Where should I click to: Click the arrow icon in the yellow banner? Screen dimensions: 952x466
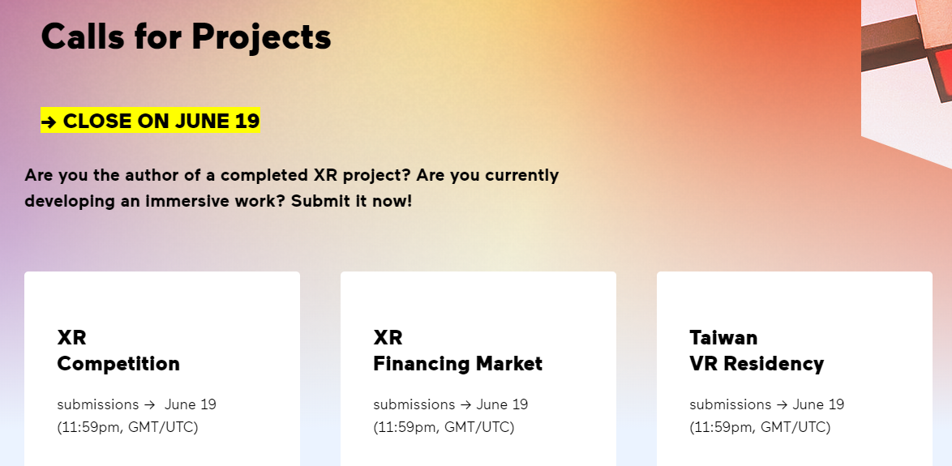tap(49, 122)
